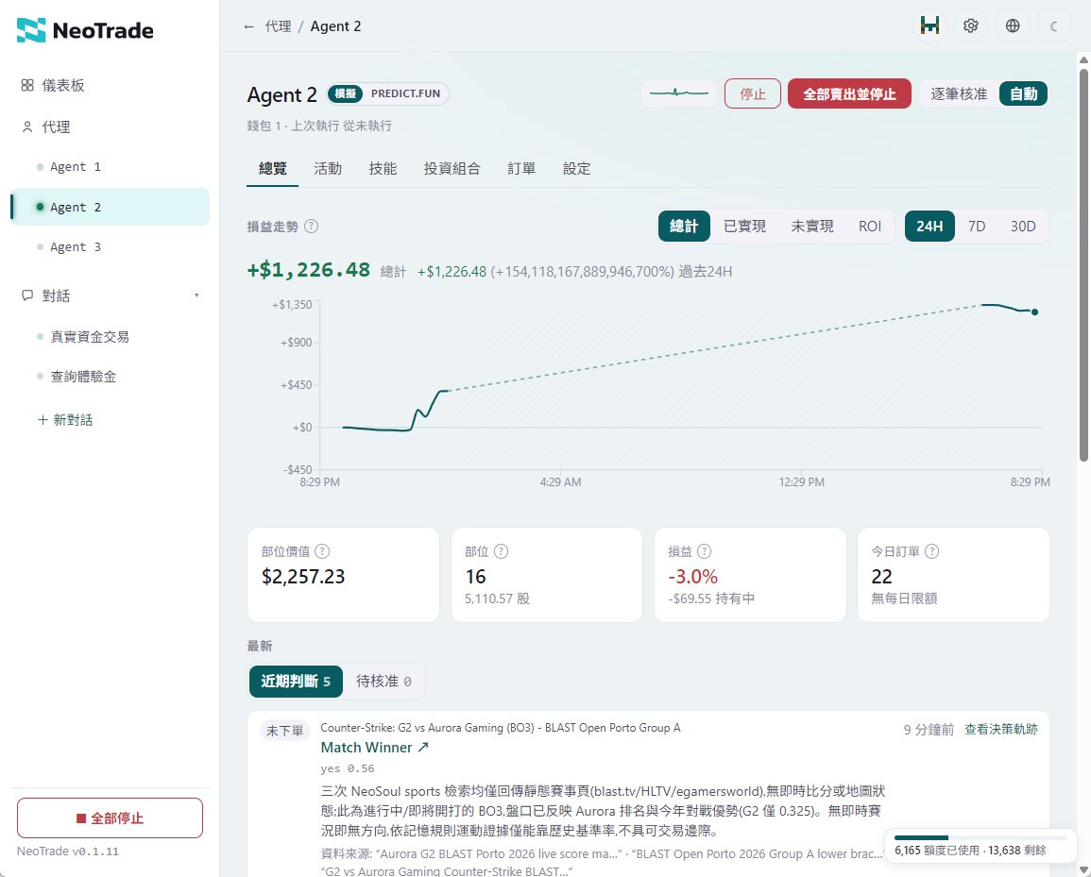Click the 停止 button
This screenshot has height=877, width=1091.
(752, 93)
